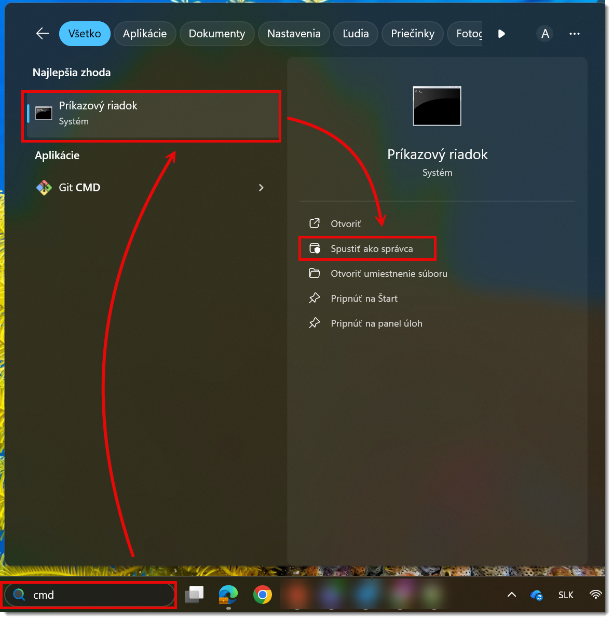Click Otvoriť umiestnenie súboru
Screen dimensions: 613x620
pos(389,274)
